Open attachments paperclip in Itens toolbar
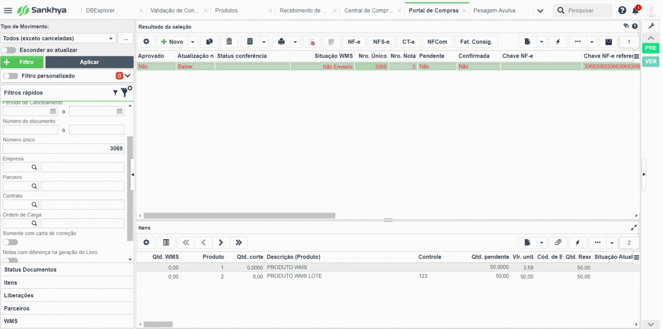Viewport: 663px width, 329px height. pyautogui.click(x=558, y=243)
